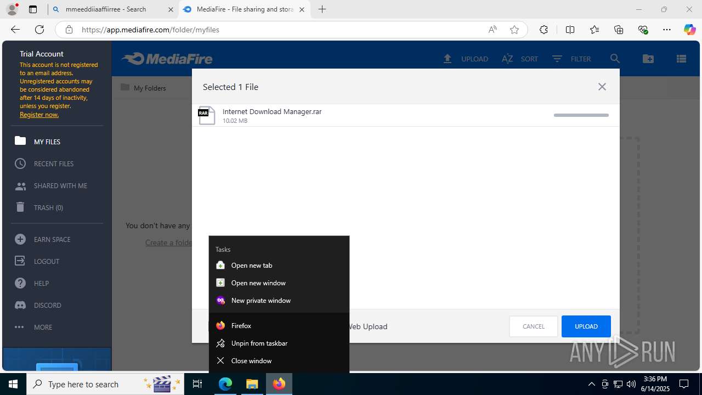Open Windows Start menu
Screen dimensions: 702x395
point(13,384)
